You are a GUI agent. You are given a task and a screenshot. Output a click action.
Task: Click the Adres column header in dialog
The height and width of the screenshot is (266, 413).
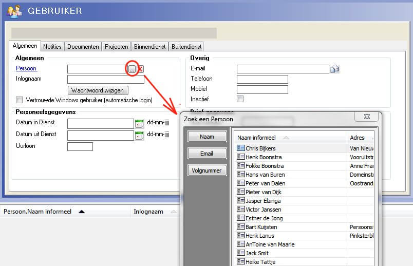pos(357,138)
